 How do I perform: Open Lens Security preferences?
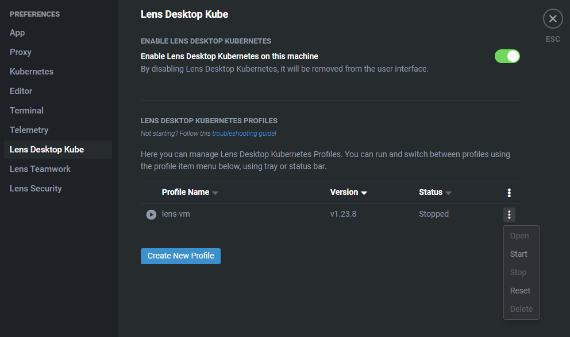[x=36, y=189]
